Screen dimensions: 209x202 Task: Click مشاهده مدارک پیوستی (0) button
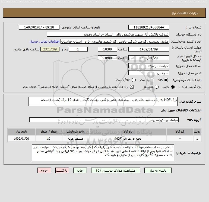(x=116, y=171)
